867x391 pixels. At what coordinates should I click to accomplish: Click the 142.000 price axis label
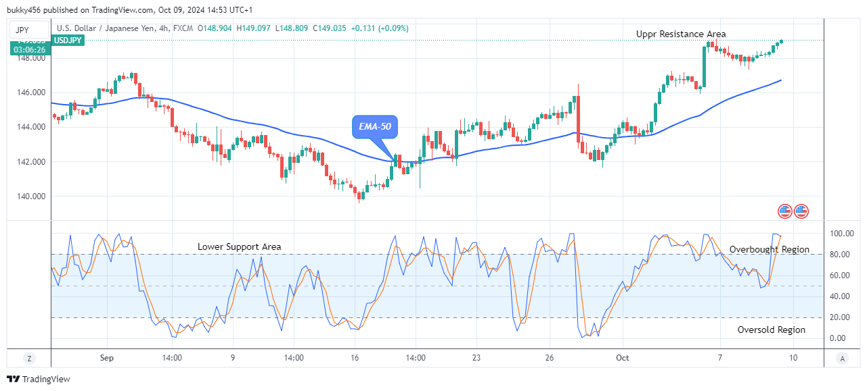pos(31,162)
